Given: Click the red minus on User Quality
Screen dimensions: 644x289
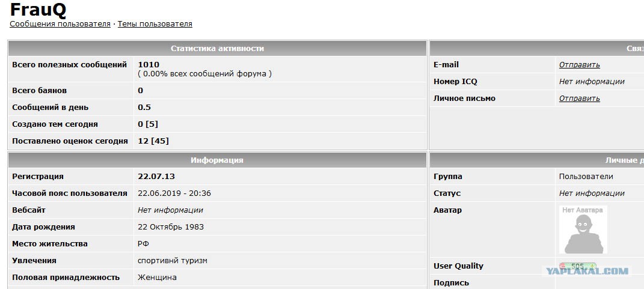Looking at the screenshot, I should pos(562,266).
